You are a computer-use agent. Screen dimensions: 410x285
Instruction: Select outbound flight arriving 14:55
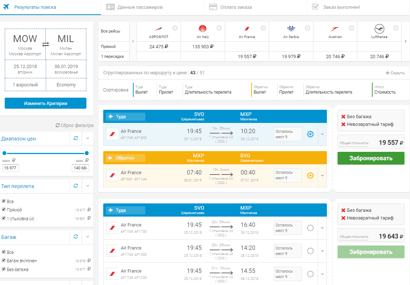point(310,274)
